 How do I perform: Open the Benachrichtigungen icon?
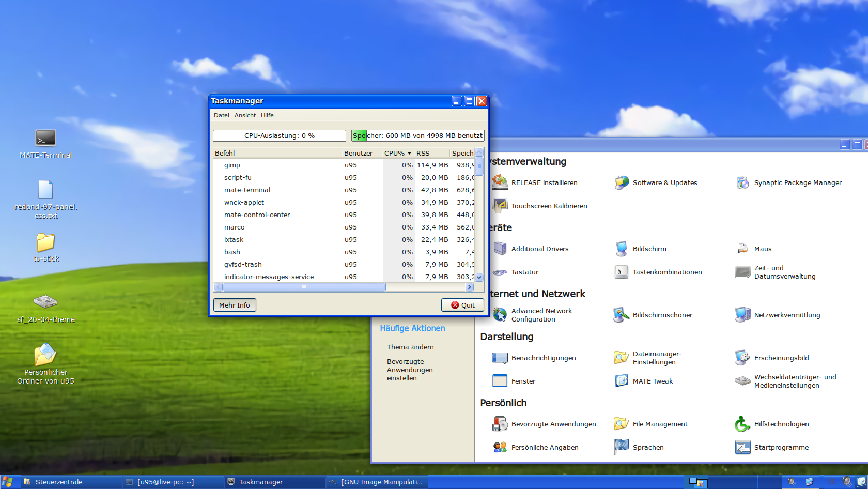point(500,358)
